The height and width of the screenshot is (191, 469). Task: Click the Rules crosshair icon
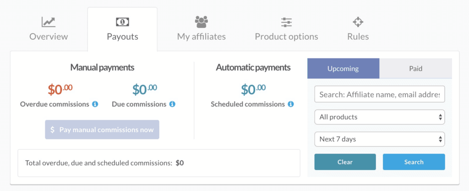pos(358,22)
